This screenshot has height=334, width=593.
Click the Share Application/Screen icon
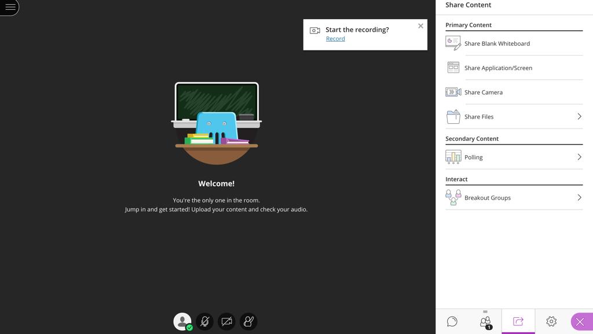pos(453,68)
